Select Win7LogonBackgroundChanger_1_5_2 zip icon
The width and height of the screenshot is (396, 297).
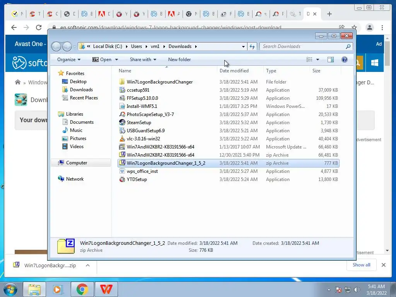click(x=122, y=163)
